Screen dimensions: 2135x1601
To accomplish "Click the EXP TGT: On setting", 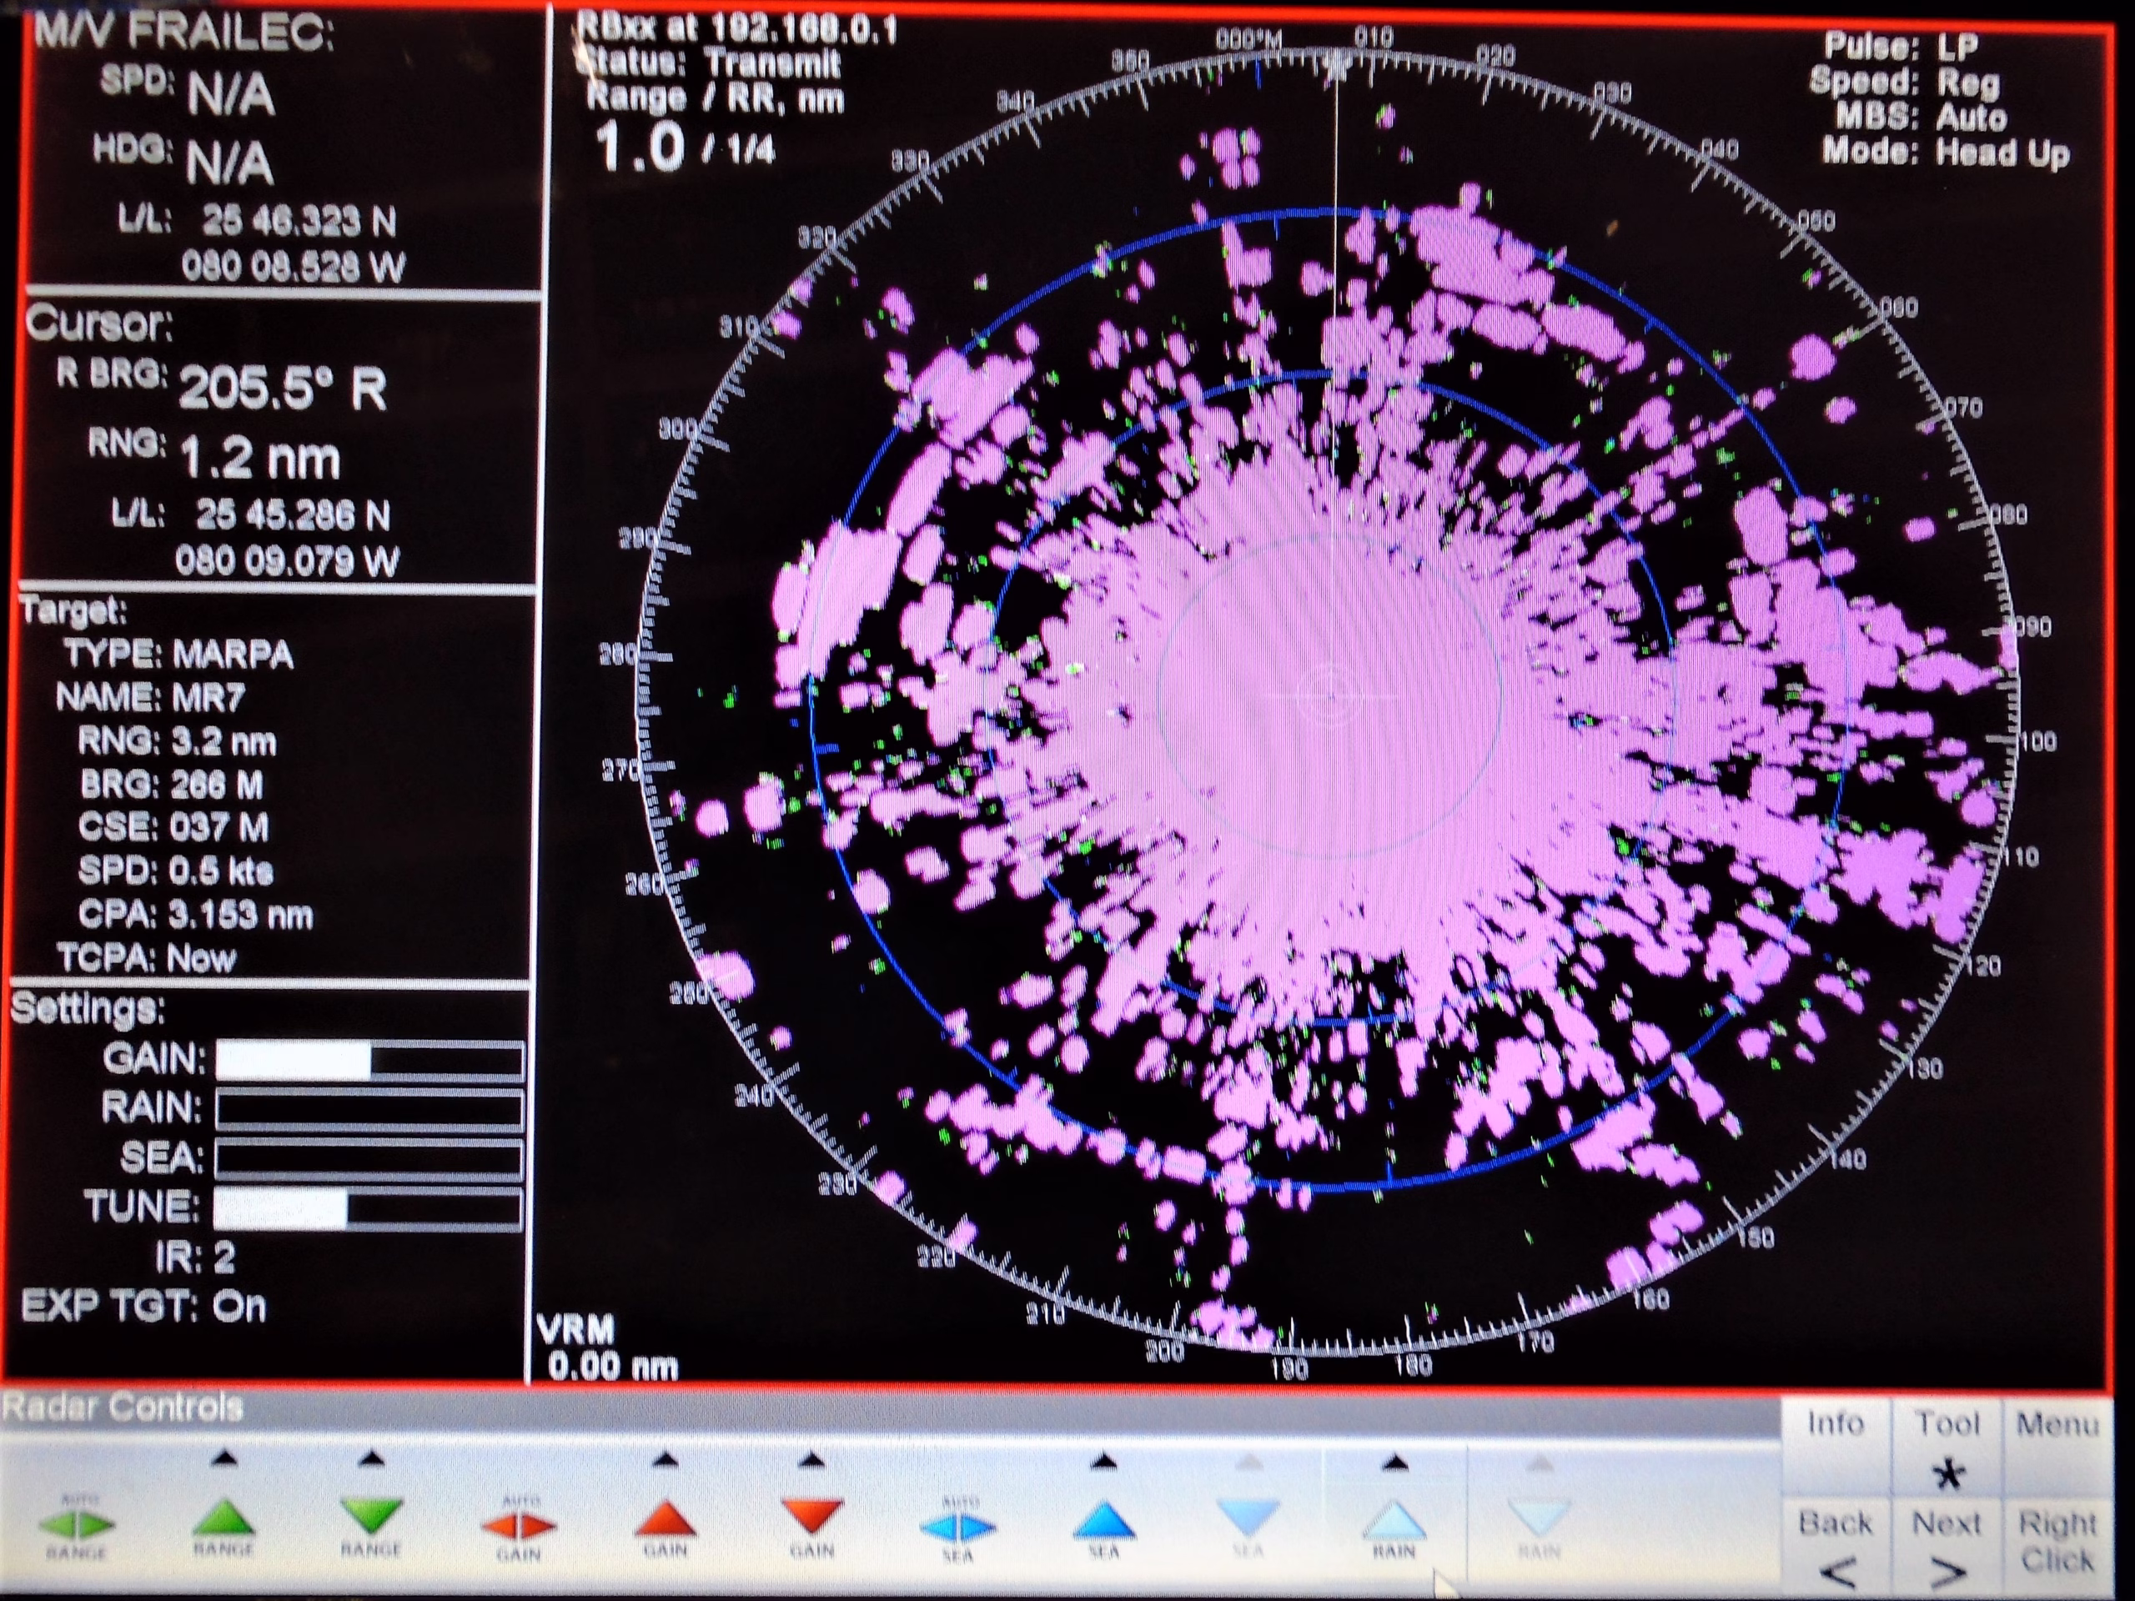I will pos(143,1307).
